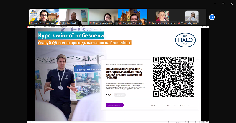
Task: Show next participants with the blue arrow
Action: click(x=212, y=17)
